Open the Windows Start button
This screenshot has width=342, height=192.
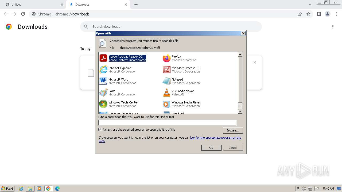coord(7,189)
